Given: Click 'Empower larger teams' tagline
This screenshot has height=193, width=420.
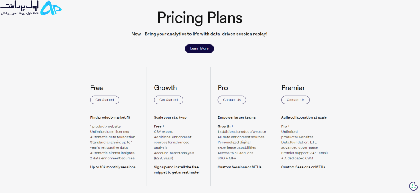Looking at the screenshot, I should pyautogui.click(x=237, y=117).
